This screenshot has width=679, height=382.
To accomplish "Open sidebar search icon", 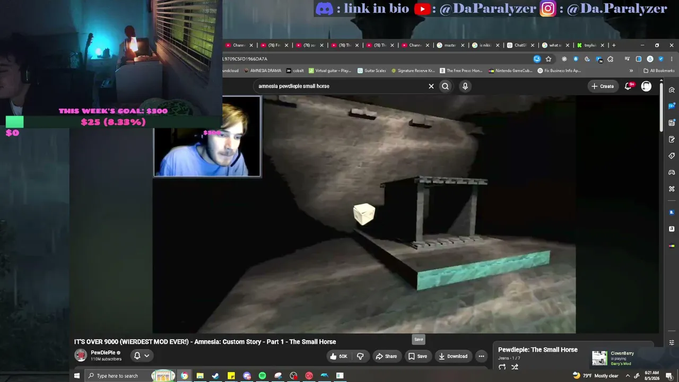I will pyautogui.click(x=672, y=90).
